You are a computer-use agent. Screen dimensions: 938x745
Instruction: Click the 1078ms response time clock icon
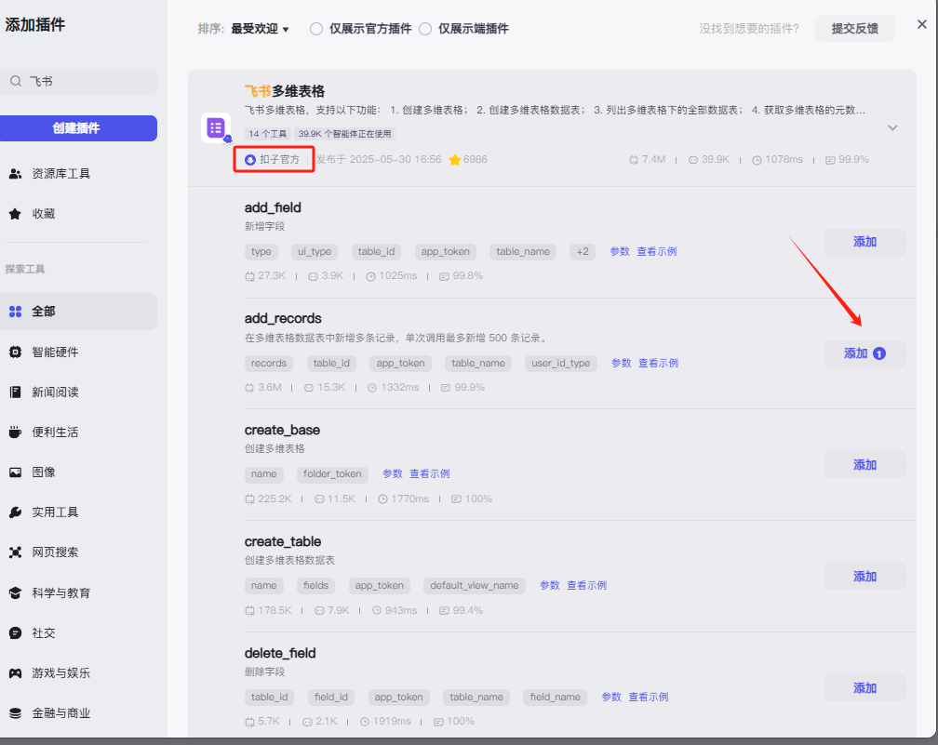tap(757, 160)
